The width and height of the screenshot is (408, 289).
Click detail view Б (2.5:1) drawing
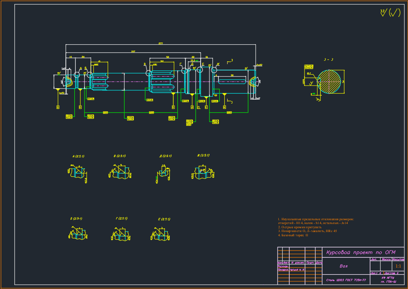(77, 233)
